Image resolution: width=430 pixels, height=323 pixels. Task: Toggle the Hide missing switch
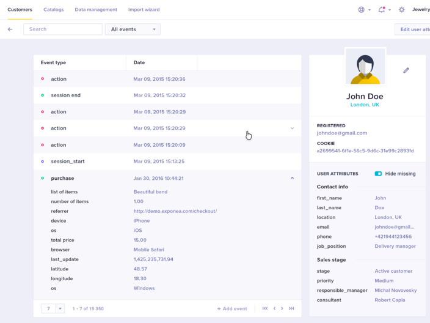coord(378,174)
